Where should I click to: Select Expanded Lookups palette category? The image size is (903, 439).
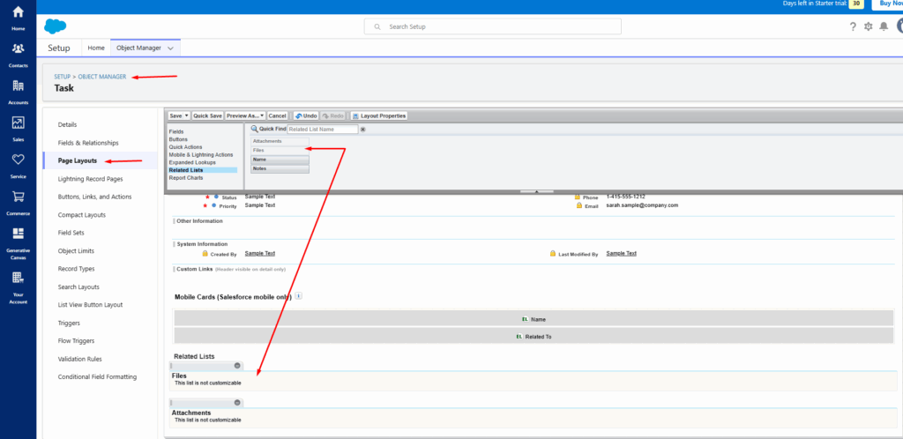[191, 162]
